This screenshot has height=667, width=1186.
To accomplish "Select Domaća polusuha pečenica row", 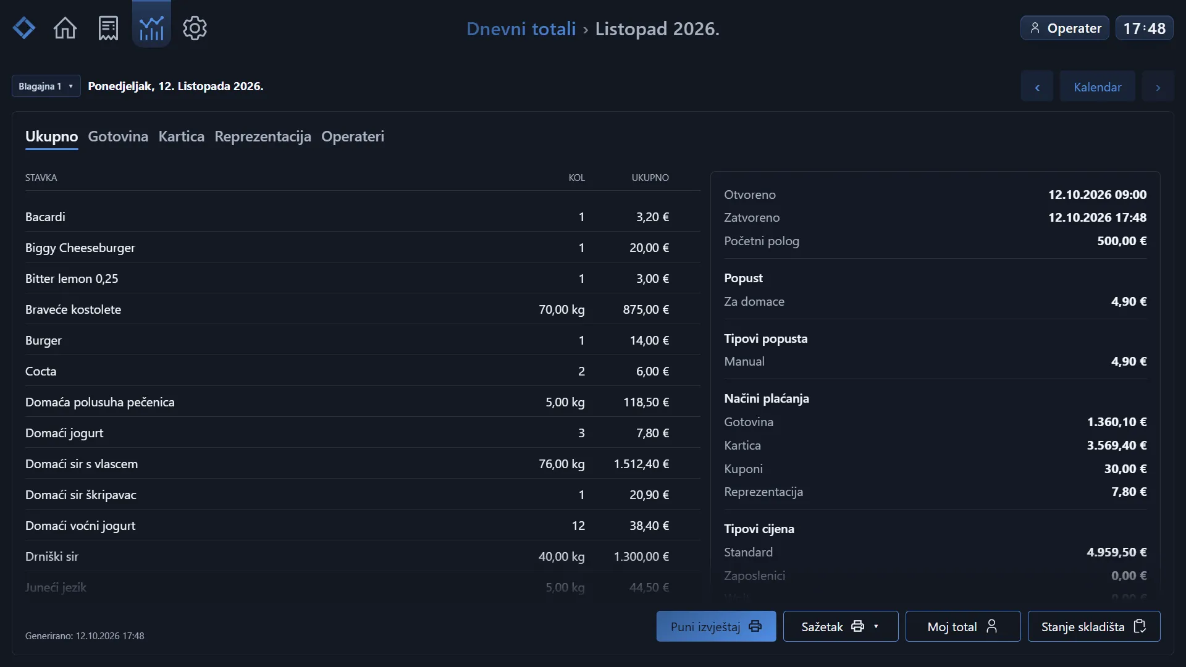I will 362,402.
